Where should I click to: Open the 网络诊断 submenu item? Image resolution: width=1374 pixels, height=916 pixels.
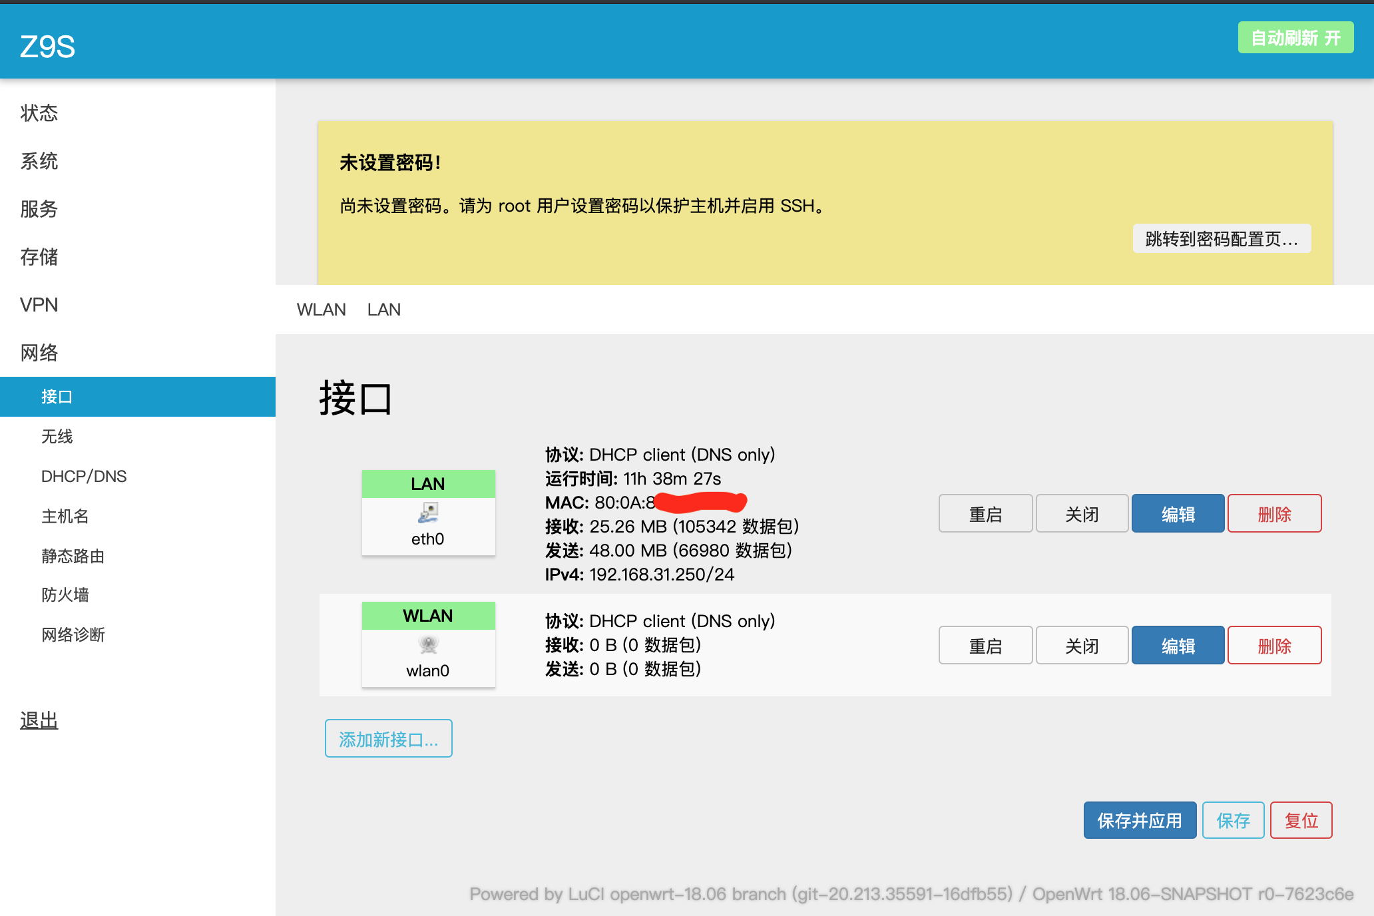[x=73, y=635]
